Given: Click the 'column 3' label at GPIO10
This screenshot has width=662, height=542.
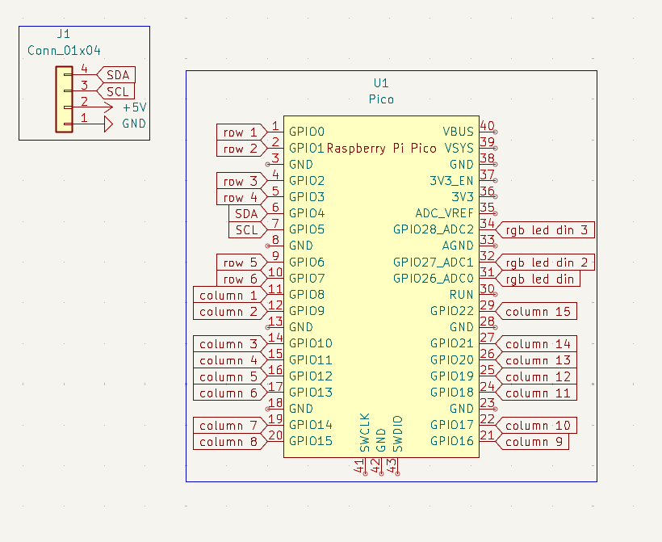Looking at the screenshot, I should [228, 344].
